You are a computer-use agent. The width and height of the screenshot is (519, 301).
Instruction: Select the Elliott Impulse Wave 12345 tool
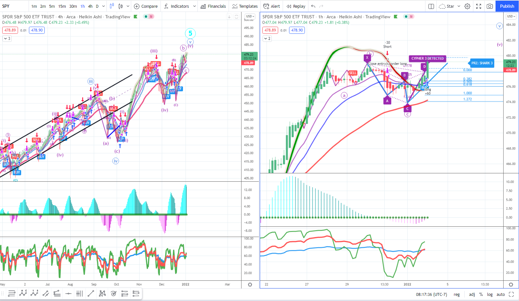click(x=34, y=293)
